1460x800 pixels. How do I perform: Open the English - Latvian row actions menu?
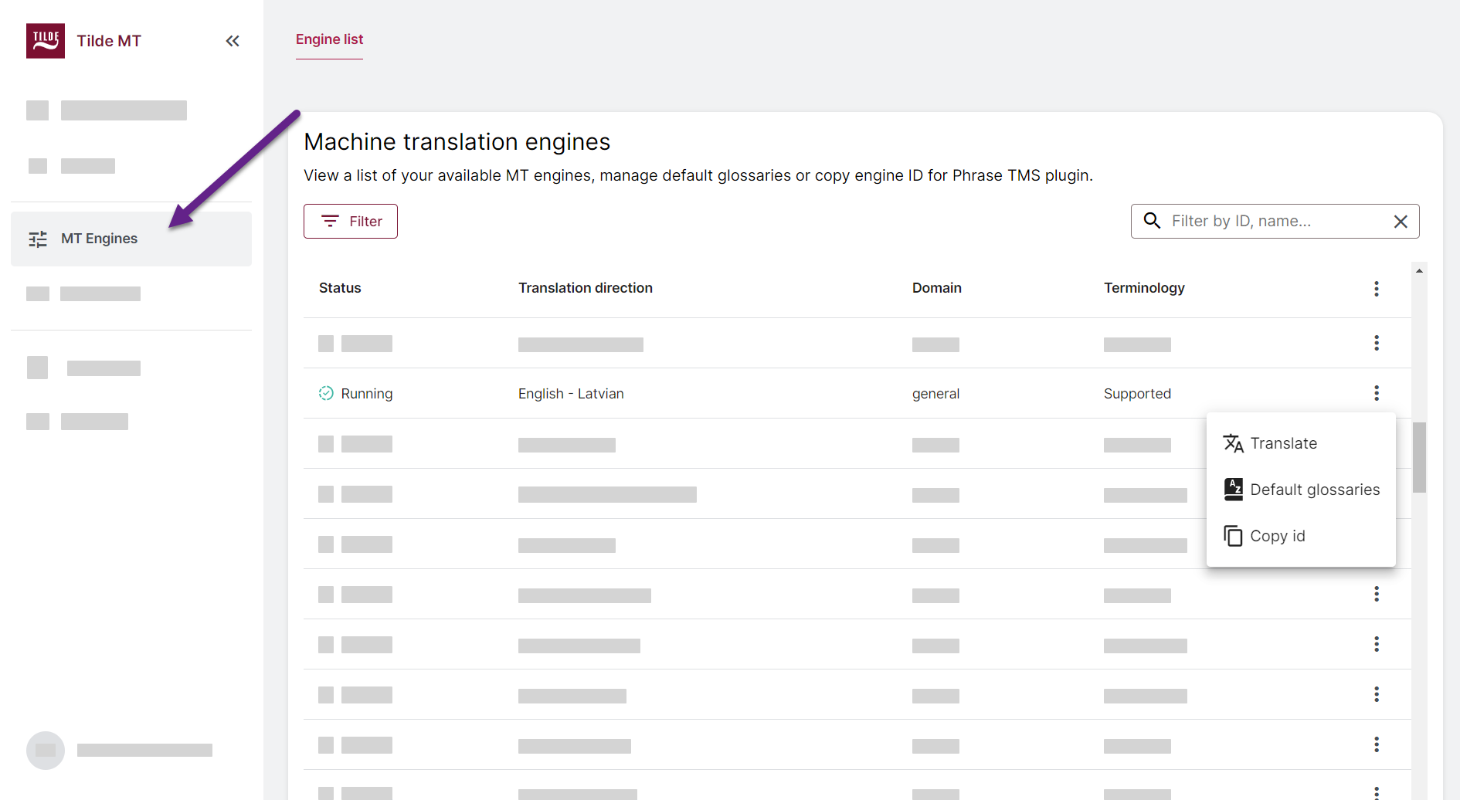pos(1377,393)
